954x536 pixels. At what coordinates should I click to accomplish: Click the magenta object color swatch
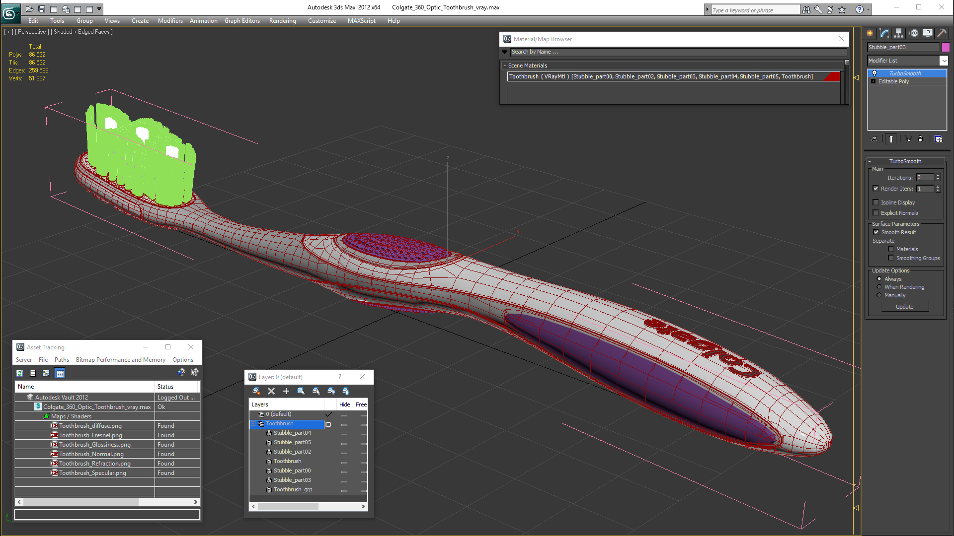[x=946, y=47]
